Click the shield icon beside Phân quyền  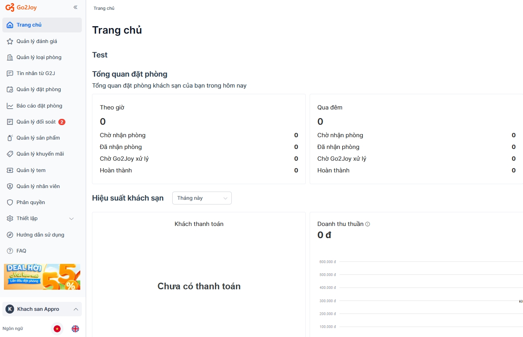pos(10,203)
